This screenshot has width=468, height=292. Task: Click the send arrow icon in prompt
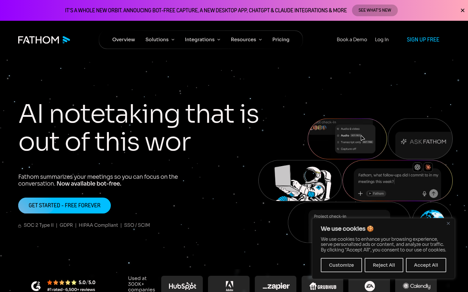click(x=434, y=194)
